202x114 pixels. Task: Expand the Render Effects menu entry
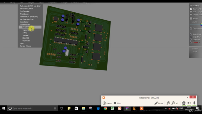pos(26,46)
